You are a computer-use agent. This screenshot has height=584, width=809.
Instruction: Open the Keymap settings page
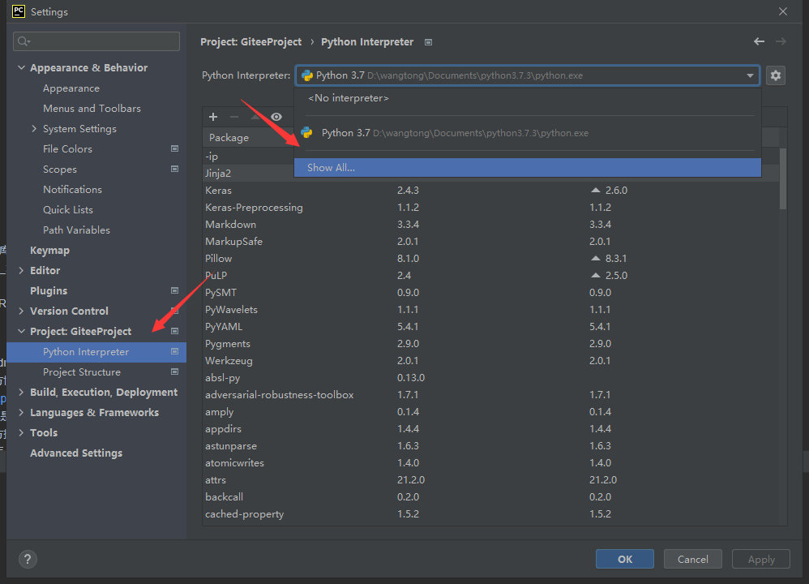pos(49,251)
